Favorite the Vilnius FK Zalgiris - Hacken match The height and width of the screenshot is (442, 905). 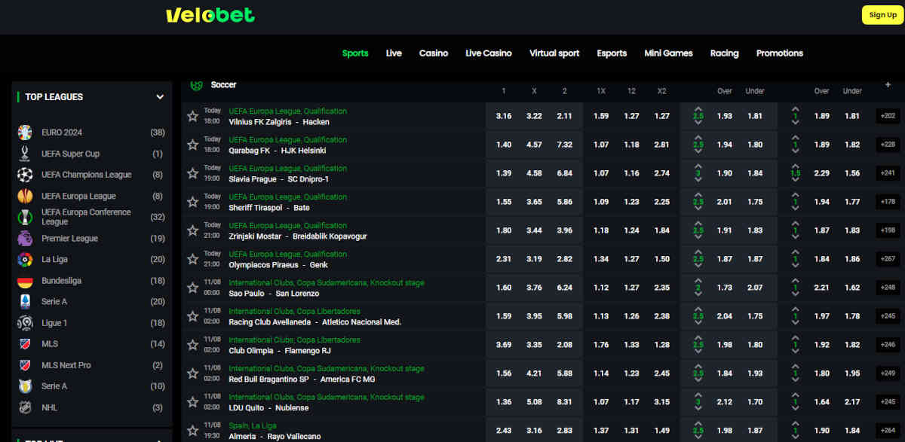point(192,116)
